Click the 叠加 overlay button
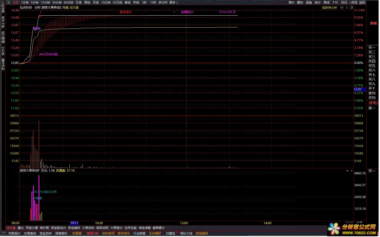380x237 pixels. click(300, 3)
